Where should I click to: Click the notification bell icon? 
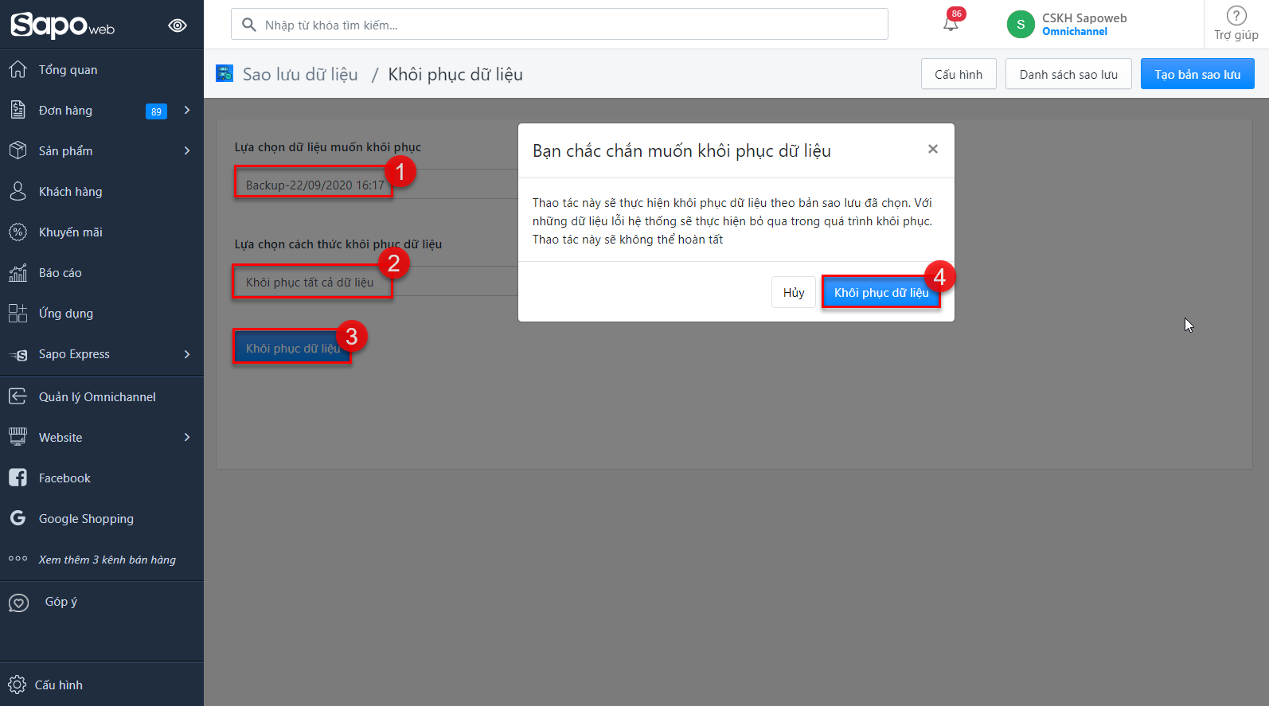pos(951,23)
